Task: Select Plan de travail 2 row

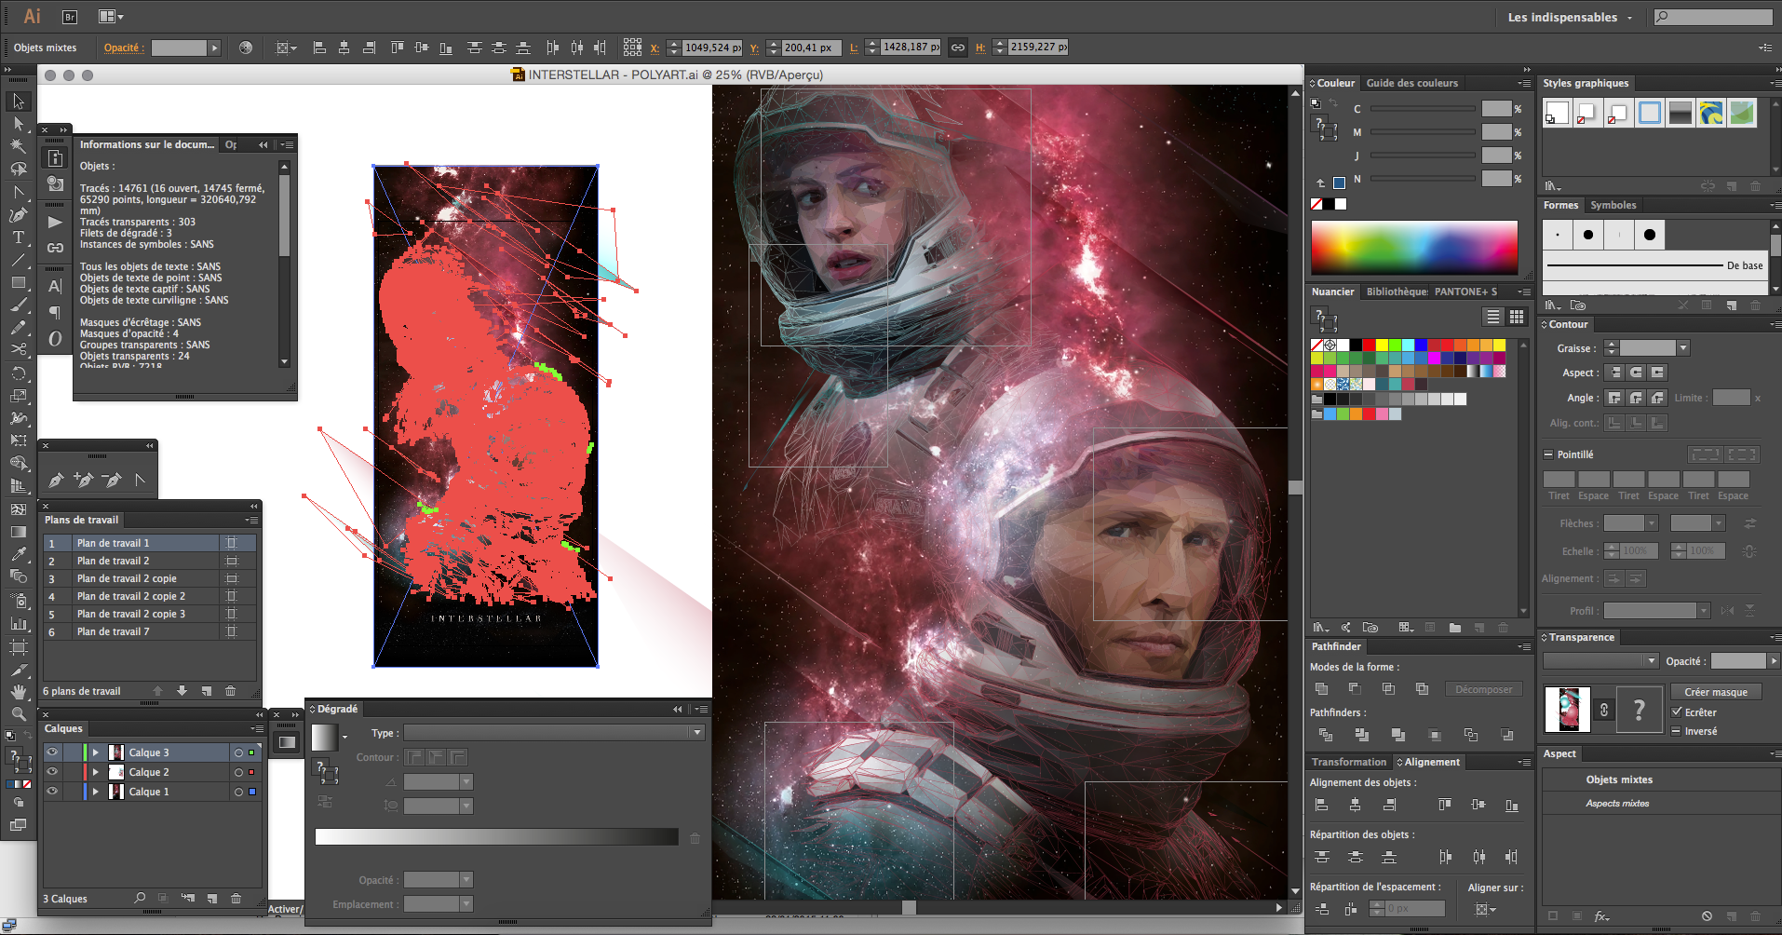Action: pyautogui.click(x=149, y=561)
